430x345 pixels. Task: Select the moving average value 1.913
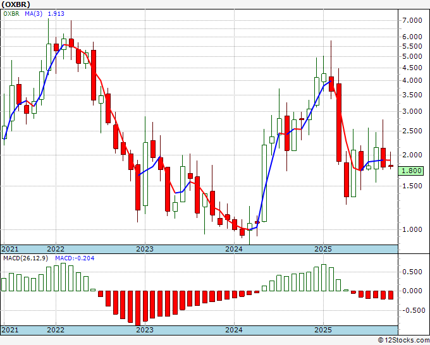(x=56, y=14)
